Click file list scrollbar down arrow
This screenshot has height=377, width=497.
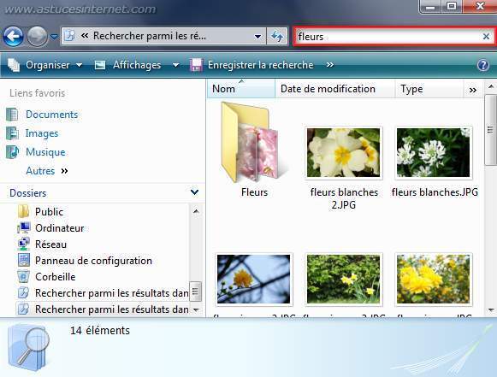pos(491,310)
